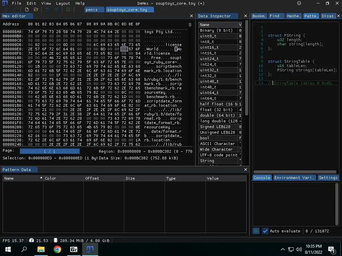The width and height of the screenshot is (342, 256).
Task: Click the speedometer icon in status bar
Action: 31,240
